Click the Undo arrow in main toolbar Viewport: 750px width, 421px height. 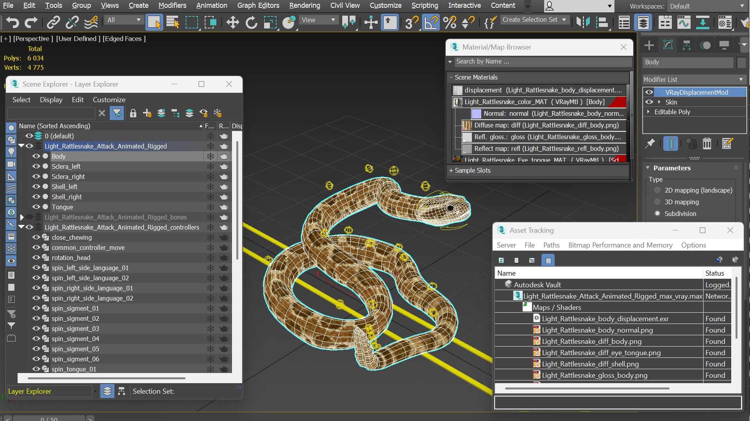coord(12,22)
